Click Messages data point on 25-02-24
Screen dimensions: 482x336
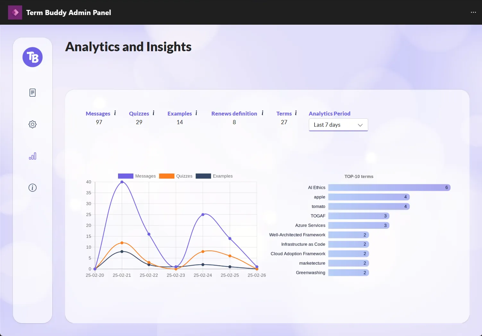click(203, 214)
